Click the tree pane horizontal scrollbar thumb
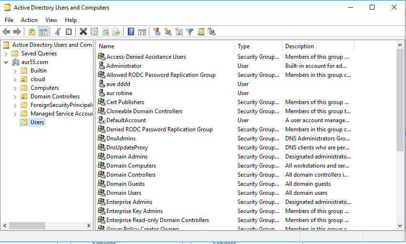This screenshot has height=244, width=406. coord(27,225)
